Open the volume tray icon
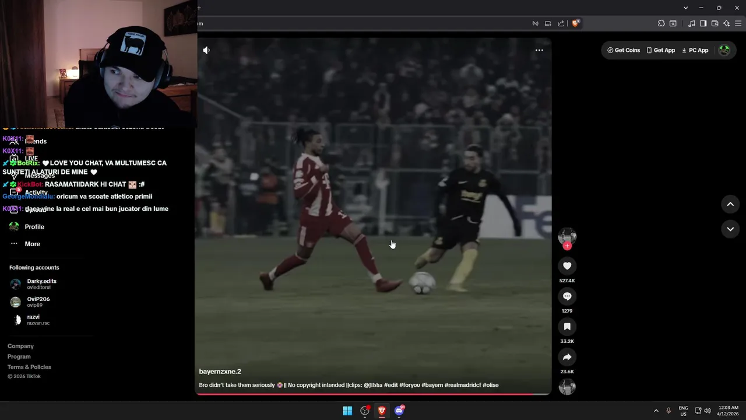The image size is (746, 420). 708,411
